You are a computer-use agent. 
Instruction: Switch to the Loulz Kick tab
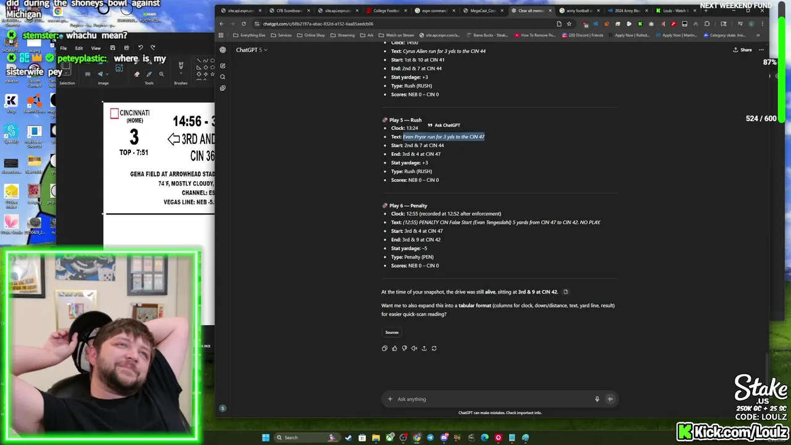click(x=676, y=11)
